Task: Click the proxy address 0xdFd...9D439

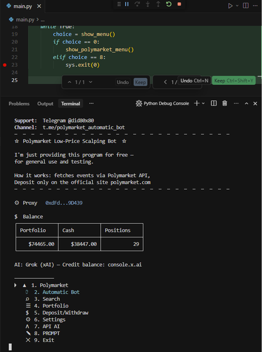Action: tap(64, 203)
